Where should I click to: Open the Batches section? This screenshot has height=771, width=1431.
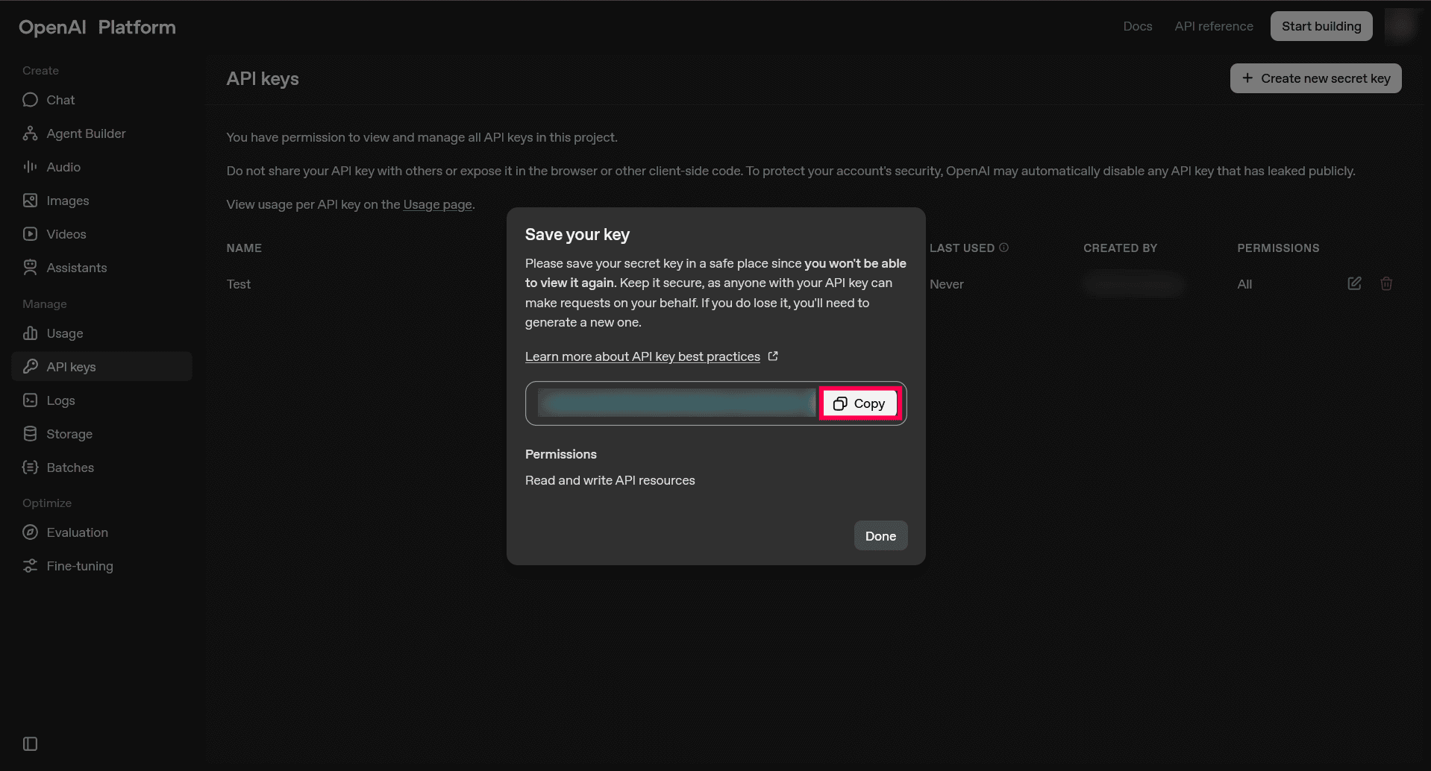coord(69,467)
